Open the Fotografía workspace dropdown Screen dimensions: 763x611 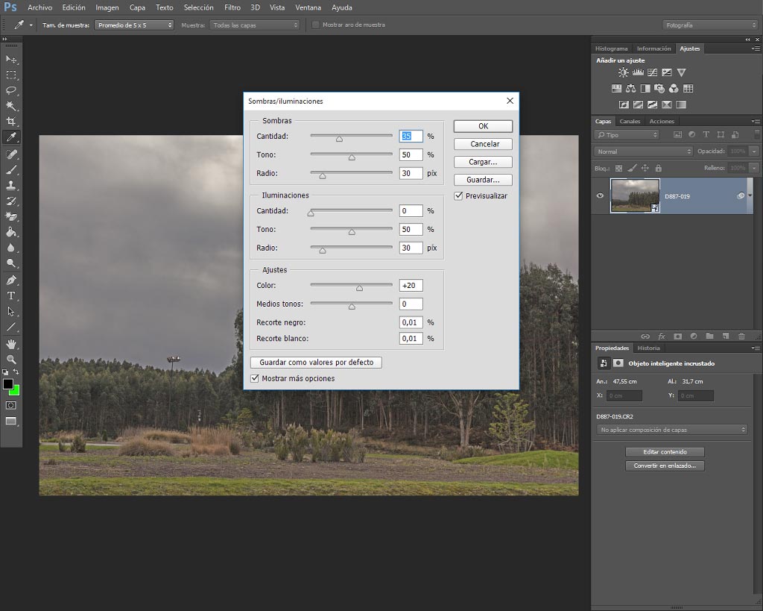[710, 25]
